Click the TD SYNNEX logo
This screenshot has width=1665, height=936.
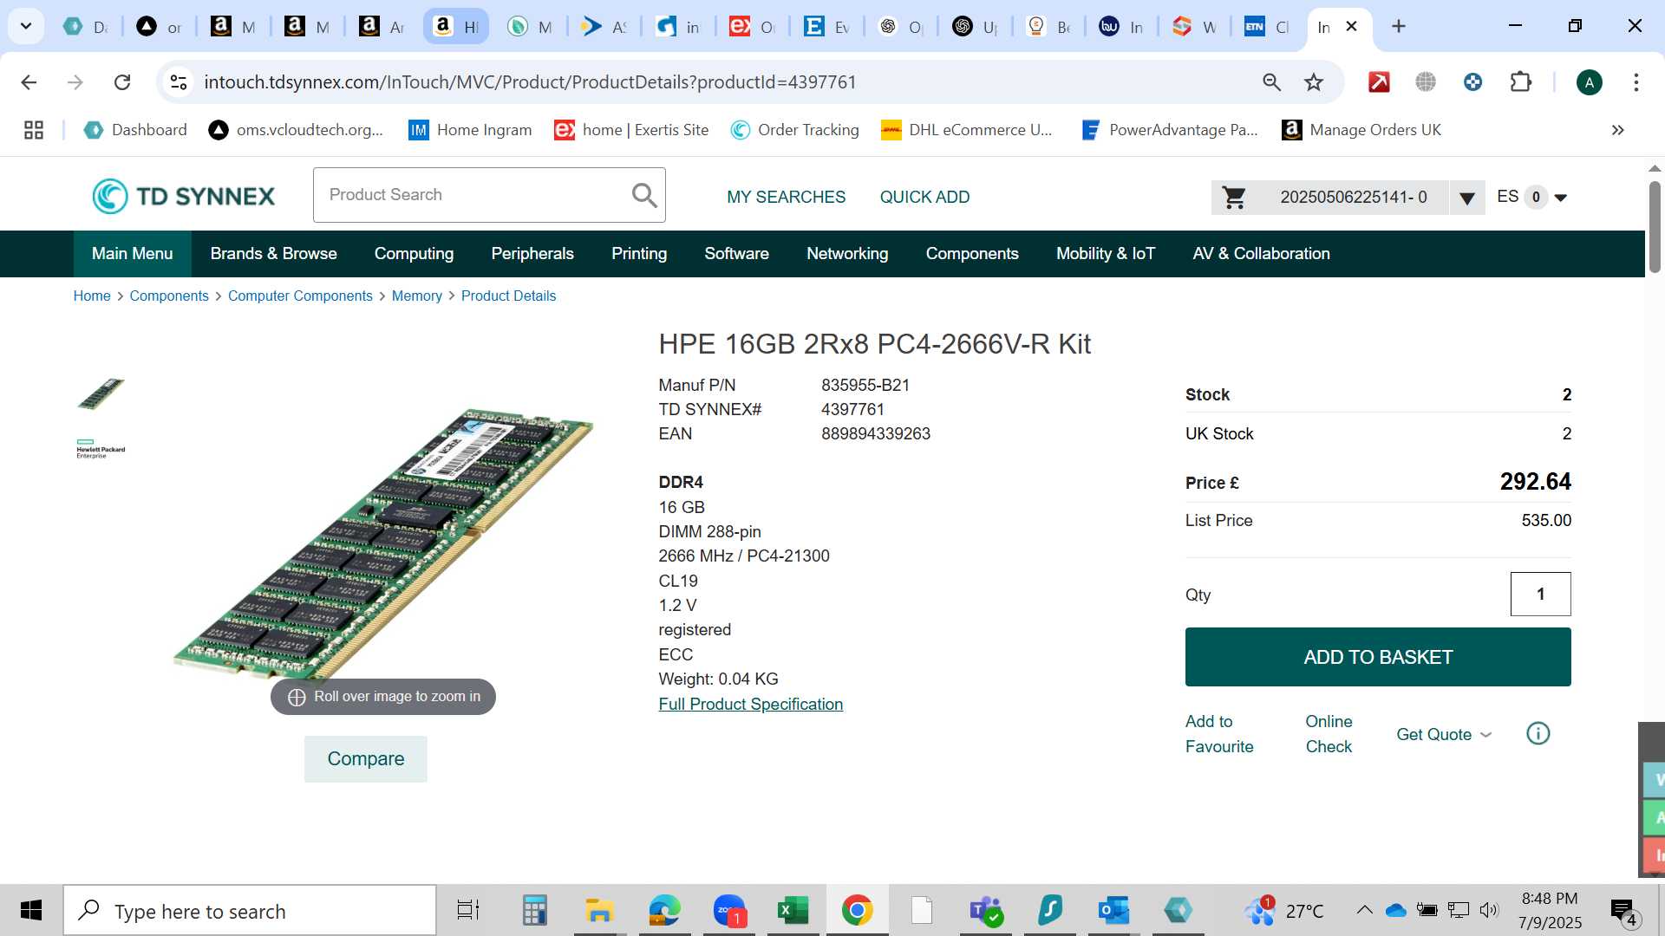[184, 196]
